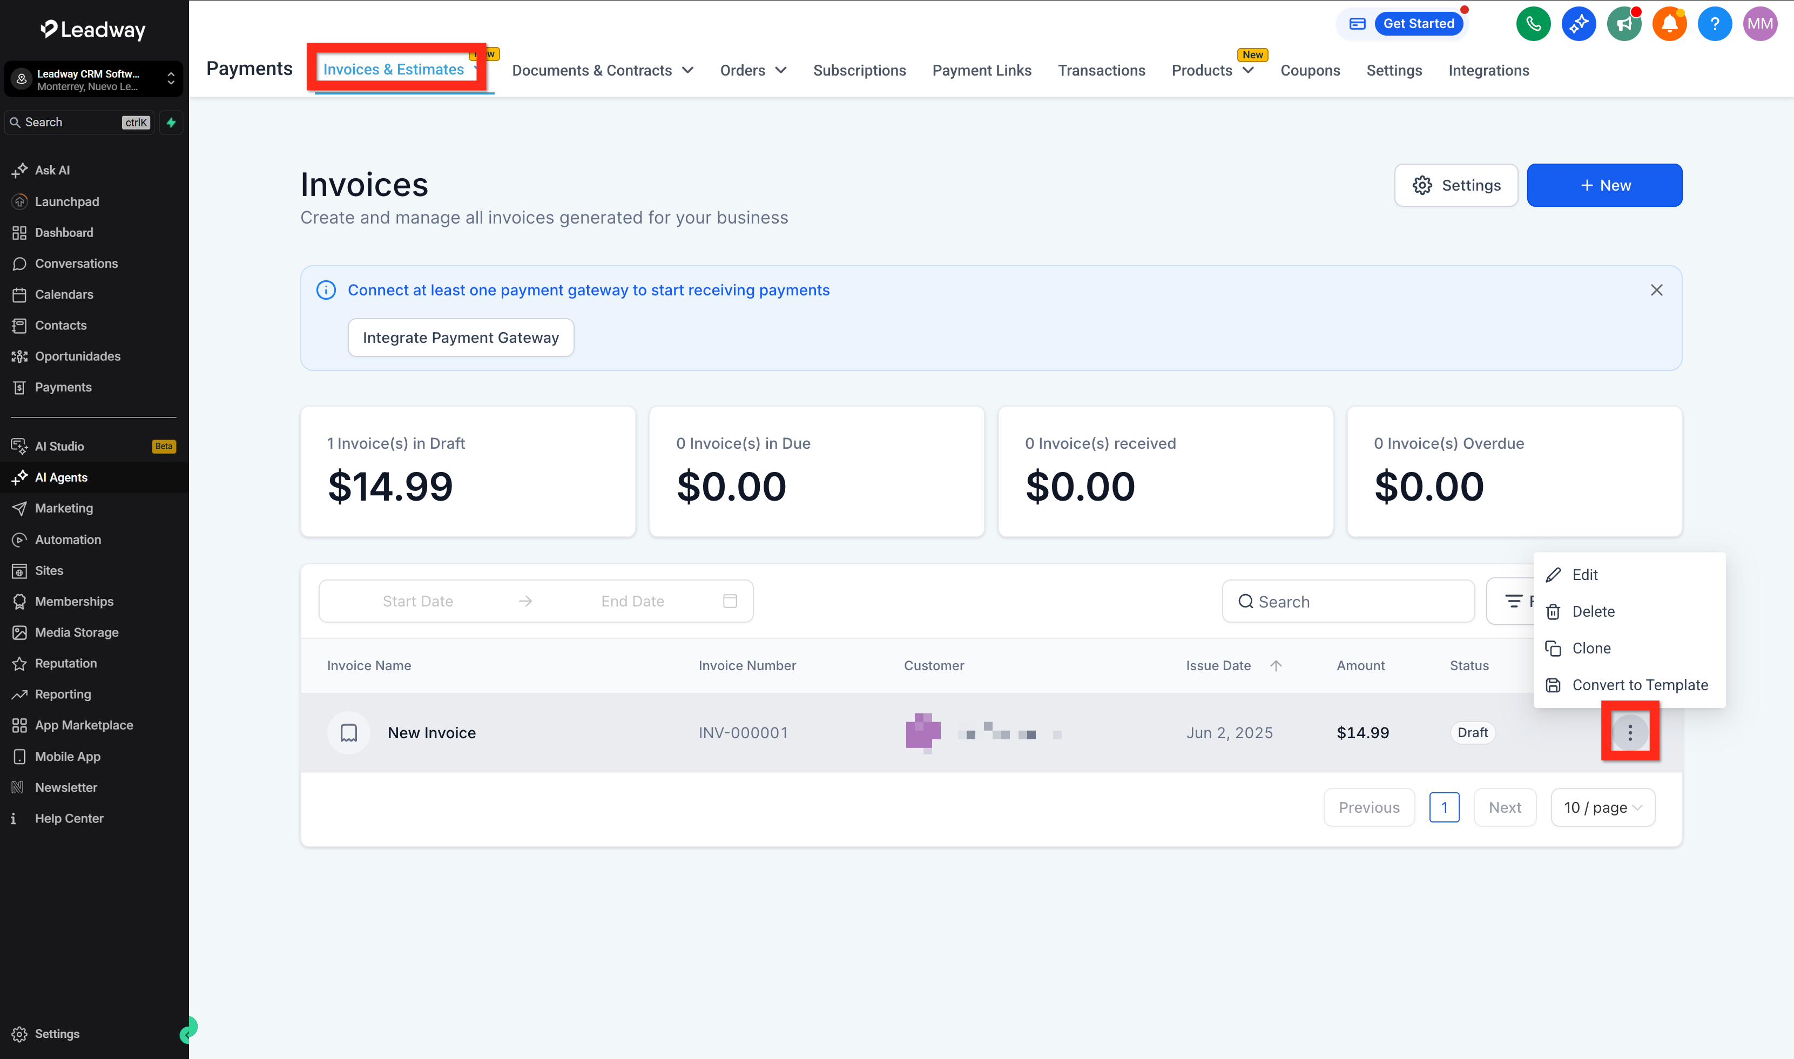
Task: Click the calendar icon in date range field
Action: pyautogui.click(x=730, y=601)
